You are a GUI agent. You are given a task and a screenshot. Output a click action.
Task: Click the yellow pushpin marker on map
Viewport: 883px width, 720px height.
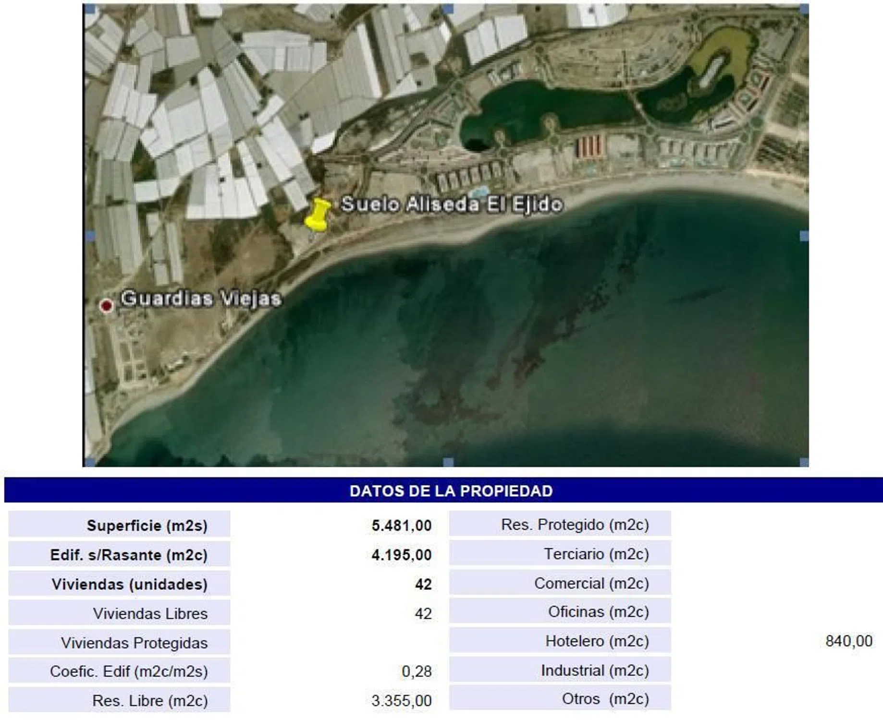click(318, 215)
